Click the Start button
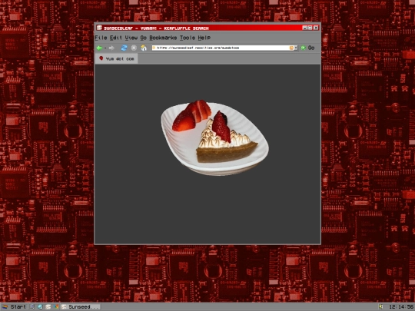Viewport: 415px width, 311px height. [x=14, y=306]
